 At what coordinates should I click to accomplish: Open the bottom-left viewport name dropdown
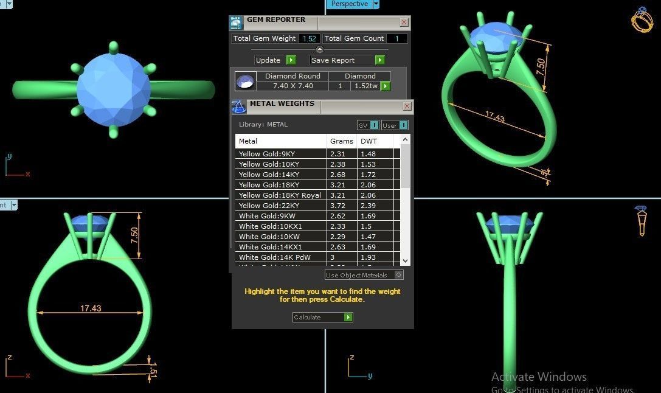tap(14, 205)
